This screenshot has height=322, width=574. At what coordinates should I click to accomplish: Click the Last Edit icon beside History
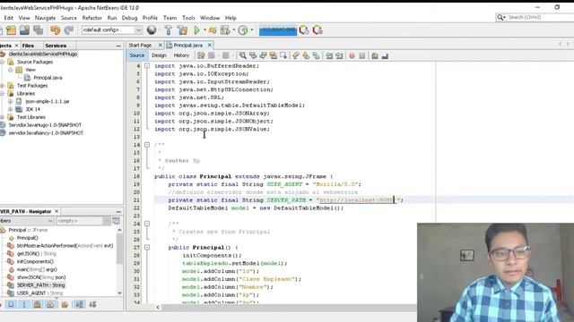coord(201,55)
